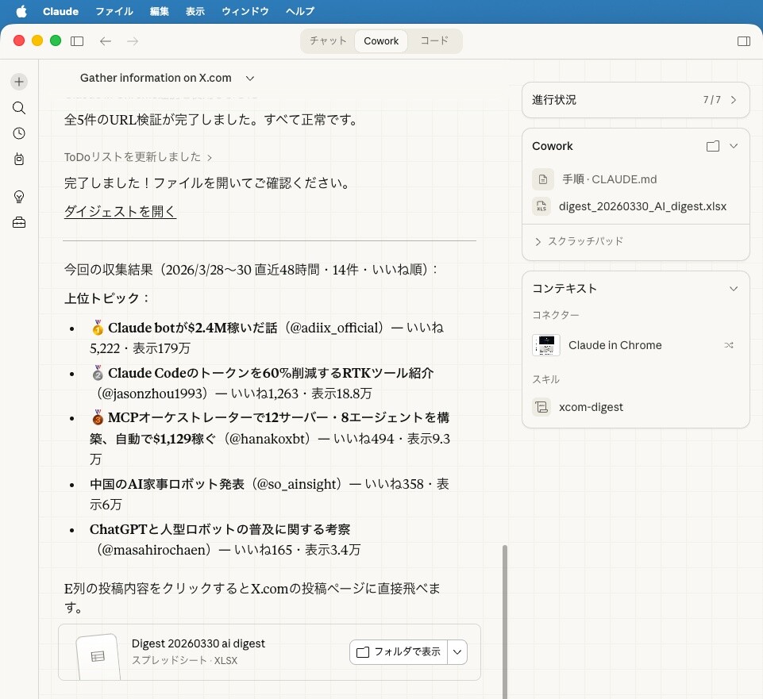The width and height of the screenshot is (763, 699).
Task: Click the 上位トピック heading
Action: coord(106,298)
